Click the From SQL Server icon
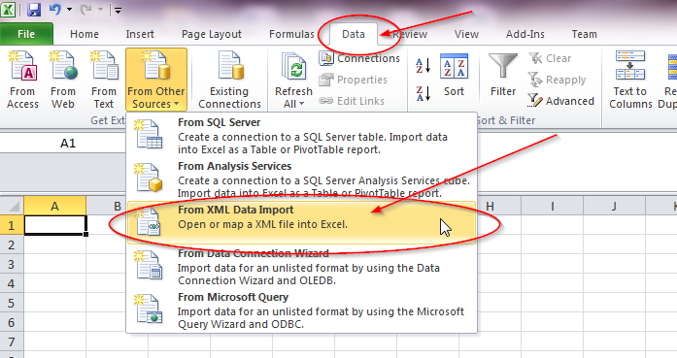Screen dimensions: 677x358 tap(148, 135)
